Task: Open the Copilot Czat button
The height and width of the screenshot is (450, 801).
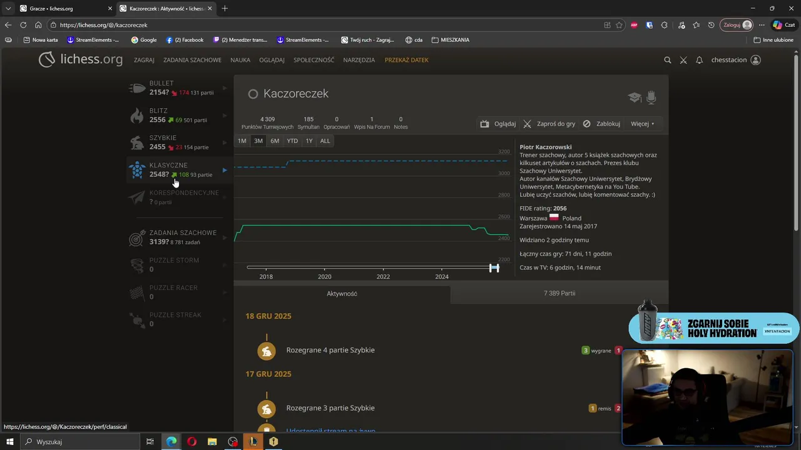Action: pos(784,25)
